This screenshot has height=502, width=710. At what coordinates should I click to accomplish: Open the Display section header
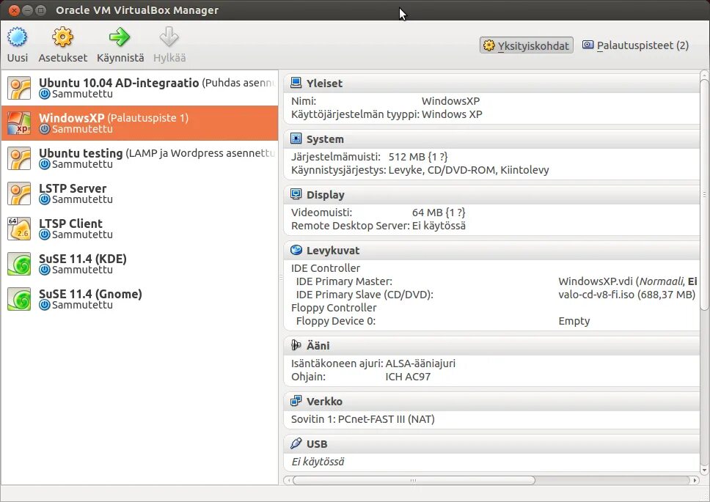click(x=491, y=194)
